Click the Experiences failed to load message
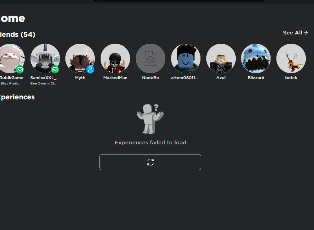The height and width of the screenshot is (230, 314). [150, 142]
